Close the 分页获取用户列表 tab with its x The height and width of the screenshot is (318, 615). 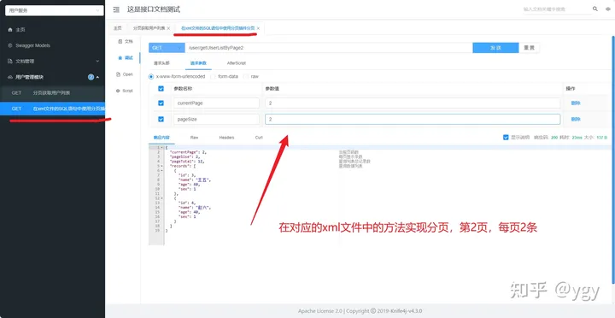tap(168, 28)
